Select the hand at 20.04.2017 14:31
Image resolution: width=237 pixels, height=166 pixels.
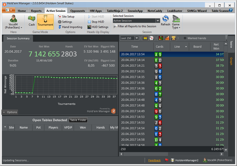click(x=172, y=71)
